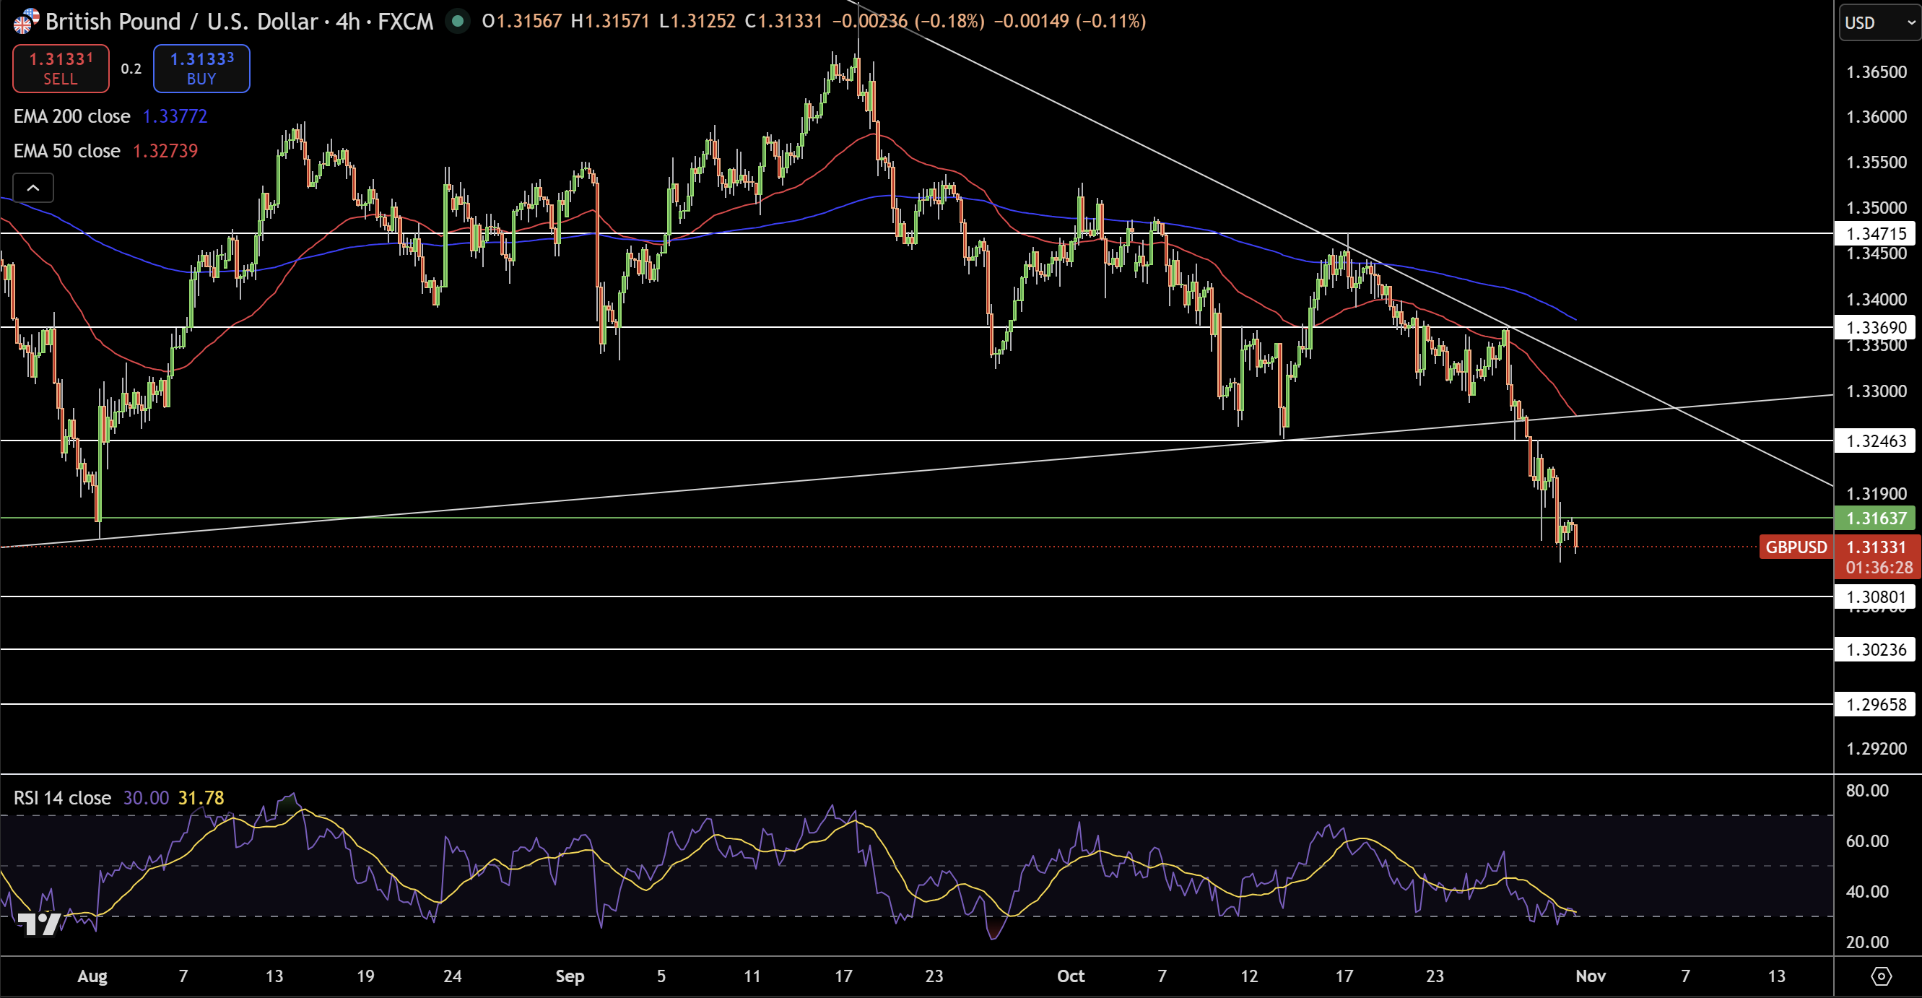
Task: Select the EMA 50 close indicator legend
Action: pyautogui.click(x=66, y=151)
